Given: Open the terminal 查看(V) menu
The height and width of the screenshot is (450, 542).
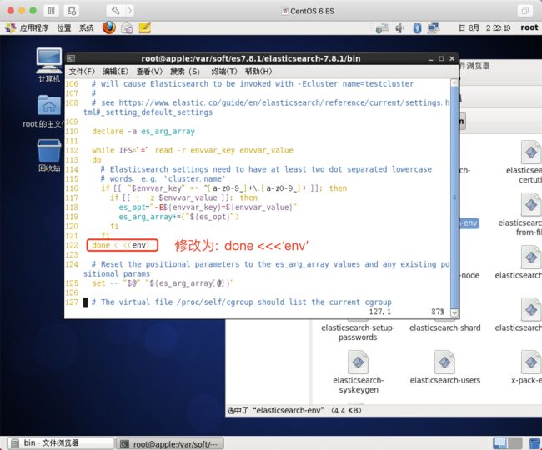Looking at the screenshot, I should (149, 72).
